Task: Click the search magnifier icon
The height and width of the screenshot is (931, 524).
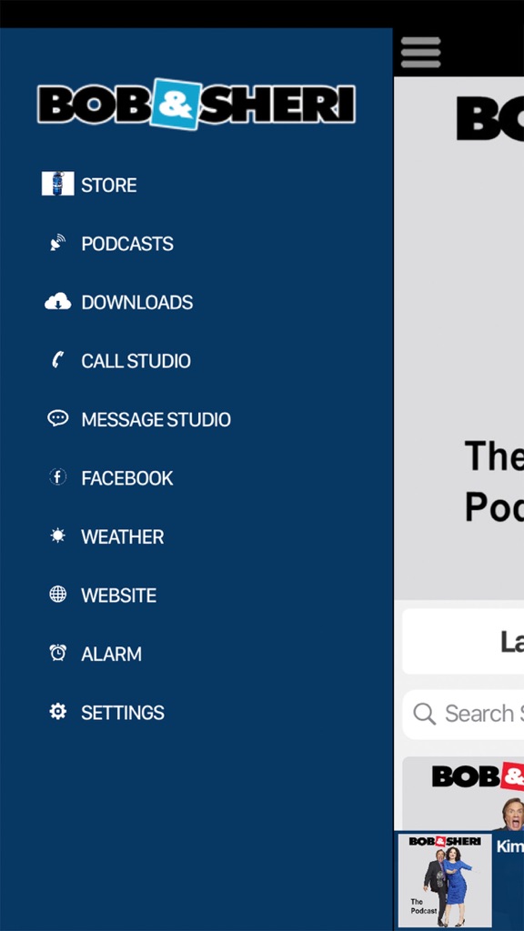Action: click(x=424, y=714)
